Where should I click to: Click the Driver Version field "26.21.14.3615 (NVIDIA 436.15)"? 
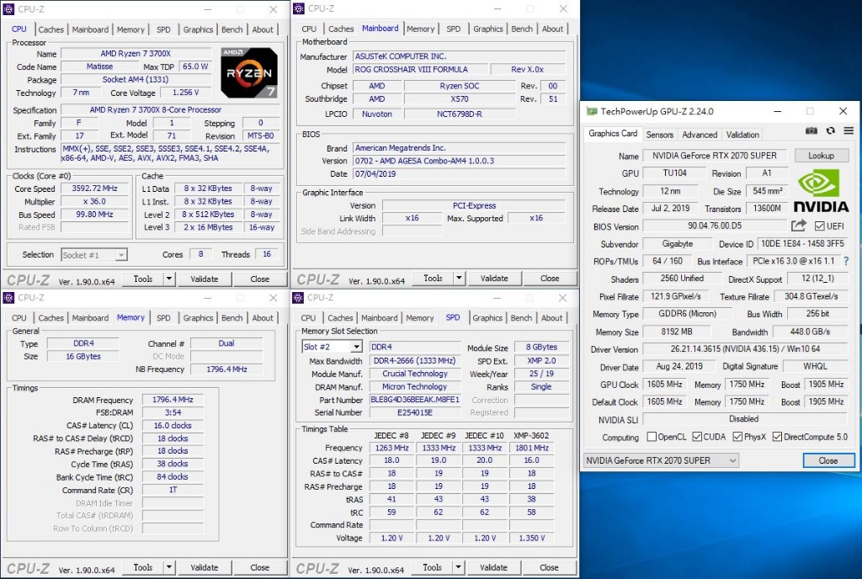click(745, 348)
